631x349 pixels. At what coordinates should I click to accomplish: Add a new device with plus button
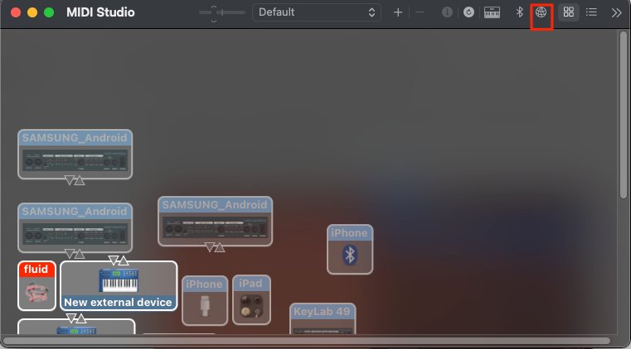398,12
